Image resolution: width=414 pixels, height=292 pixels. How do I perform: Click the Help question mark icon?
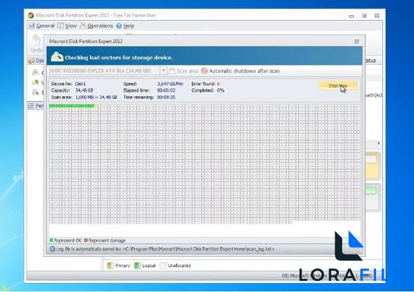click(x=119, y=26)
